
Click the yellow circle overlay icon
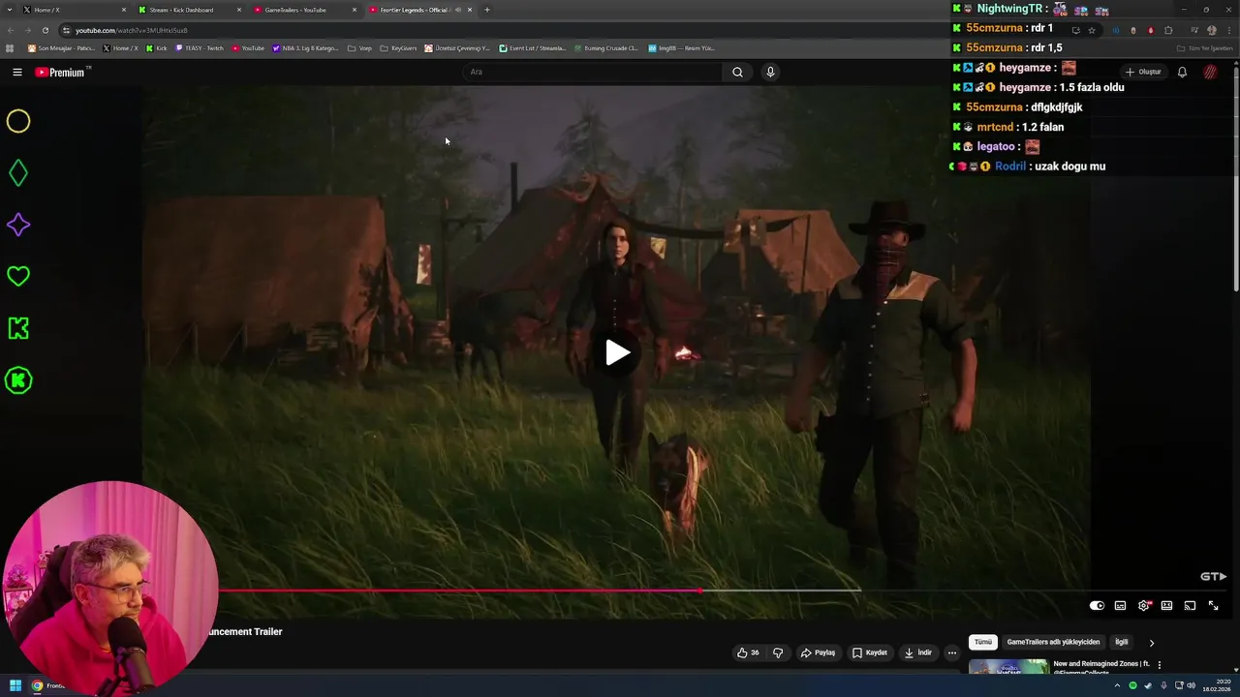tap(18, 121)
